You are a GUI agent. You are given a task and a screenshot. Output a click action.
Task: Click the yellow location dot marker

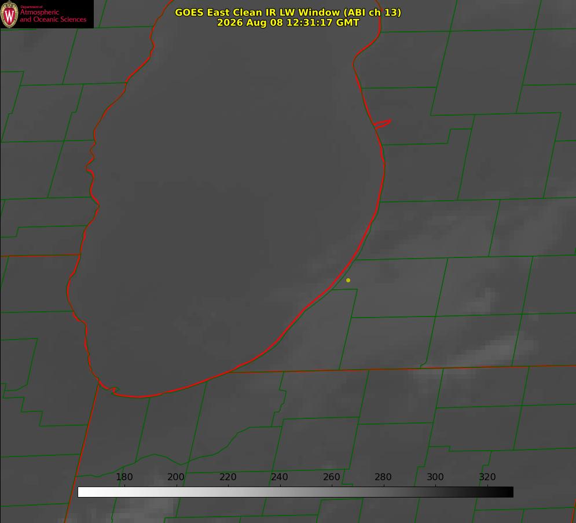[348, 280]
